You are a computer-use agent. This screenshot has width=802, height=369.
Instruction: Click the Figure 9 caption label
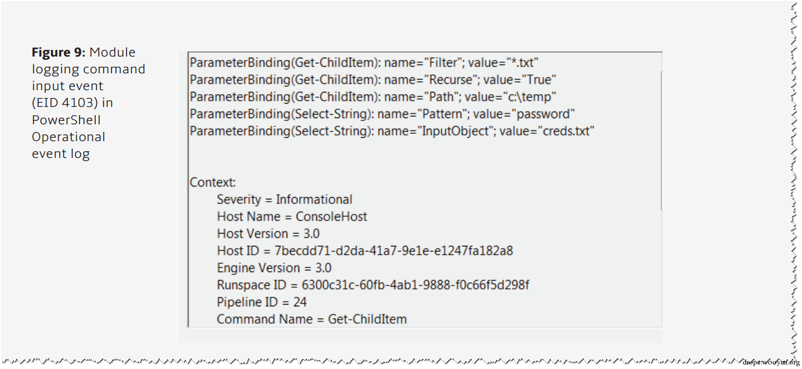point(58,53)
